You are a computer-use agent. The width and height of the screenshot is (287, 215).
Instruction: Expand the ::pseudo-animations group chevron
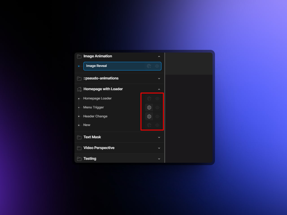pos(159,79)
